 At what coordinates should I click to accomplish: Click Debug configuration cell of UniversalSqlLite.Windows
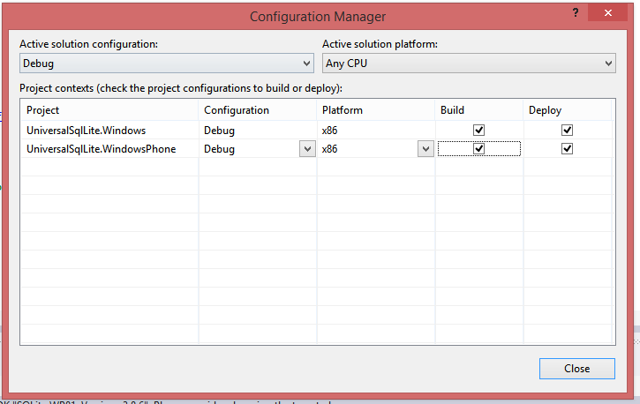coord(258,131)
